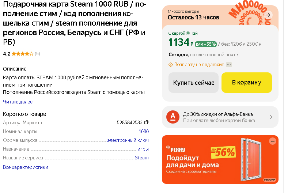Viewport: 284px width, 193px height.
Task: Follow the электронный ключ link
Action: point(128,140)
